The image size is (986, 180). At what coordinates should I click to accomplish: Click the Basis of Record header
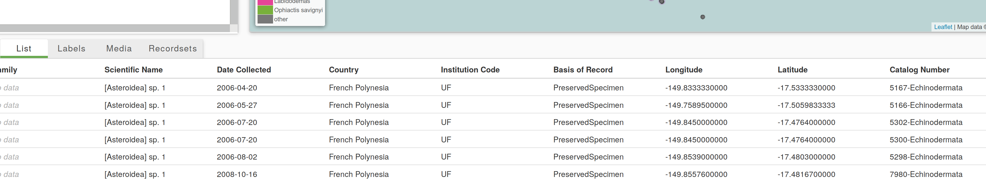coord(583,70)
